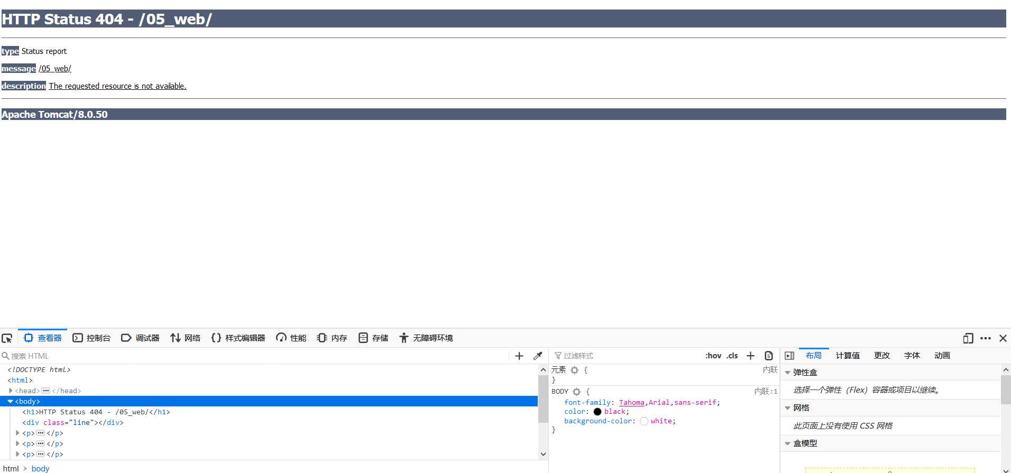
Task: Collapse the 盒模型 box model section
Action: (787, 443)
